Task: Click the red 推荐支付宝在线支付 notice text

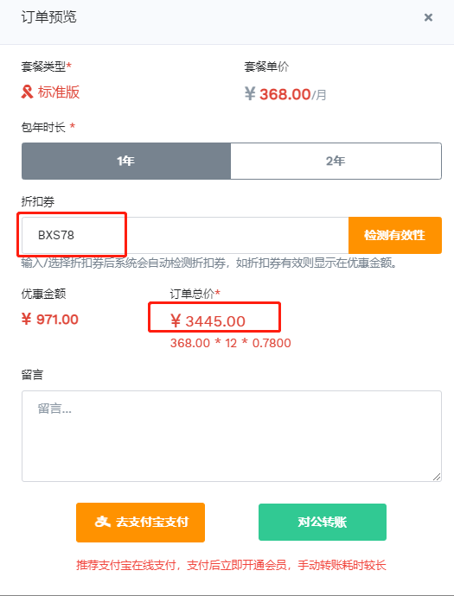Action: (231, 565)
